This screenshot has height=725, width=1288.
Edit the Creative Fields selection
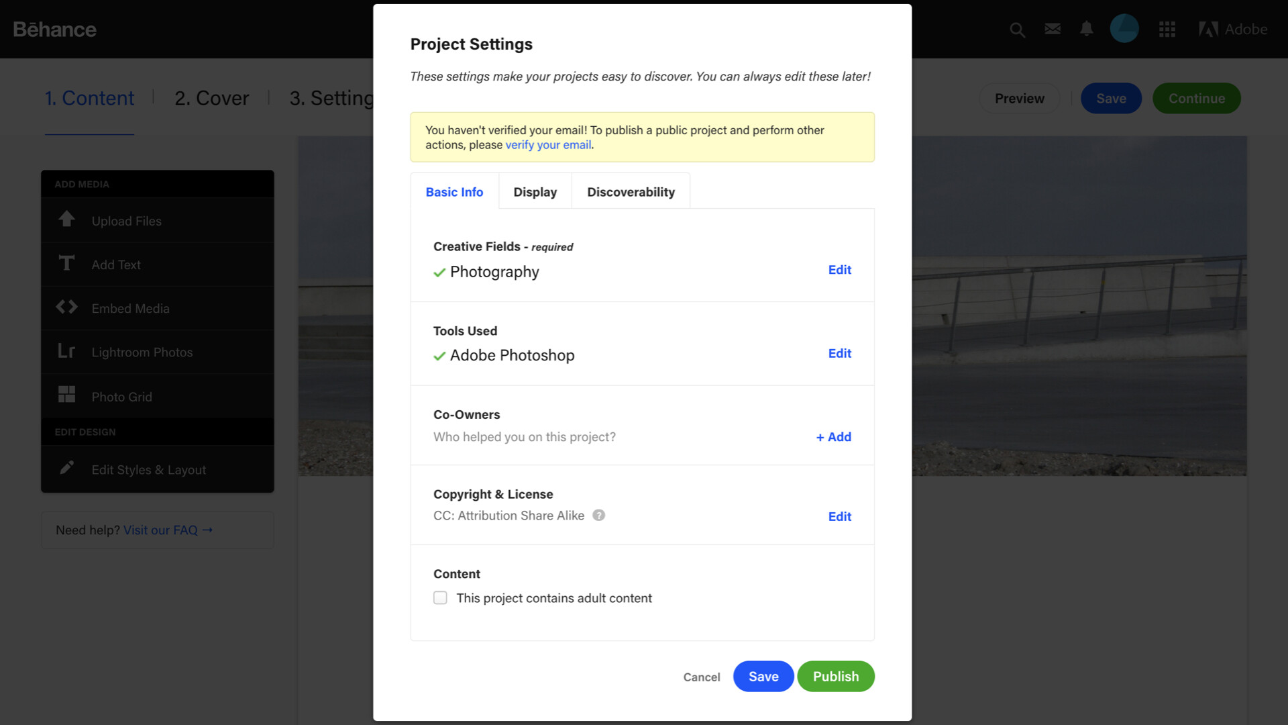[x=839, y=270]
